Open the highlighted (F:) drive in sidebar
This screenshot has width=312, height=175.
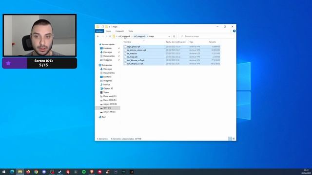(108, 108)
